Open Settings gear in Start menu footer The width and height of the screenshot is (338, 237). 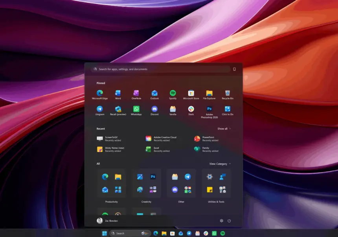[221, 221]
